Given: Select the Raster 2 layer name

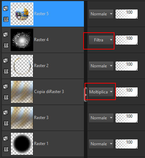Looking at the screenshot, I should [41, 66].
